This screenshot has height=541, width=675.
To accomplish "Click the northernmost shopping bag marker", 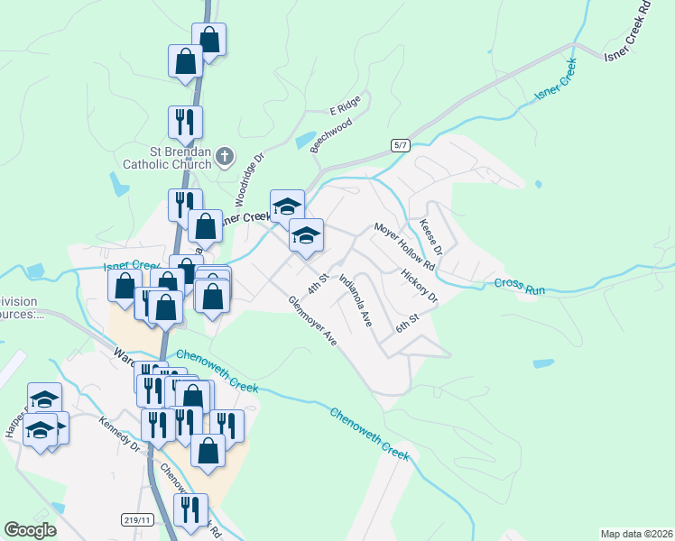I will tap(208, 43).
